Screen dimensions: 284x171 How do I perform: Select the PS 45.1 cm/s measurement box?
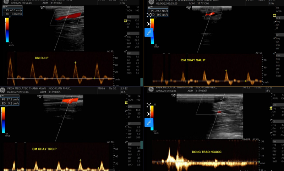click(13, 12)
